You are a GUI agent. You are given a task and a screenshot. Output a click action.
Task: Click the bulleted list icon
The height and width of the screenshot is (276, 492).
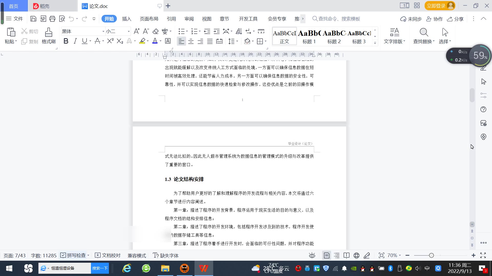(x=181, y=31)
